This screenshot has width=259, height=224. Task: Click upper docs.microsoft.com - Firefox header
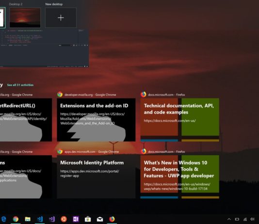pyautogui.click(x=166, y=95)
